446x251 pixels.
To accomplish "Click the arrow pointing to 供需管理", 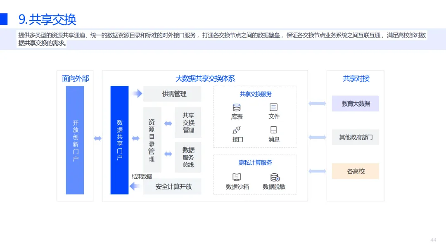I will (138, 94).
